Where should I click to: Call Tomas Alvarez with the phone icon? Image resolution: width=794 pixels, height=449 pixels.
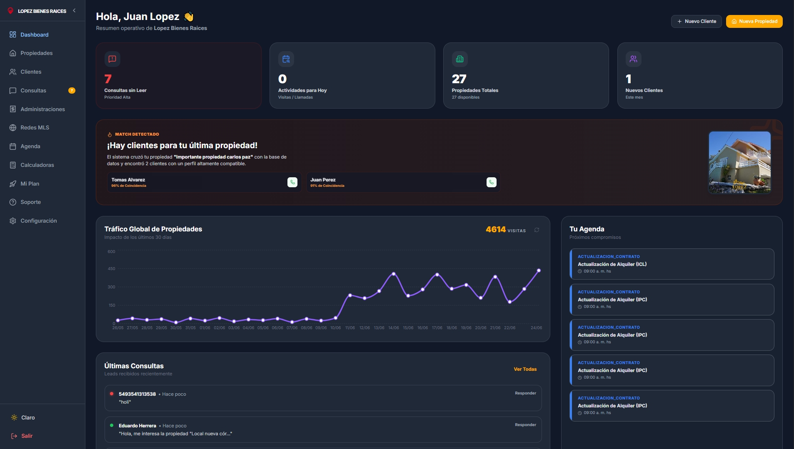click(292, 182)
